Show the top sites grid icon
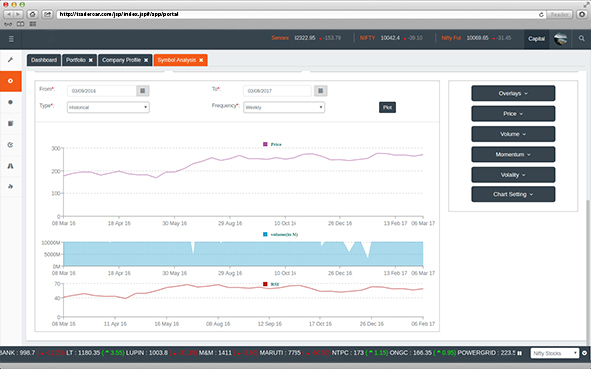This screenshot has height=369, width=591. click(33, 24)
